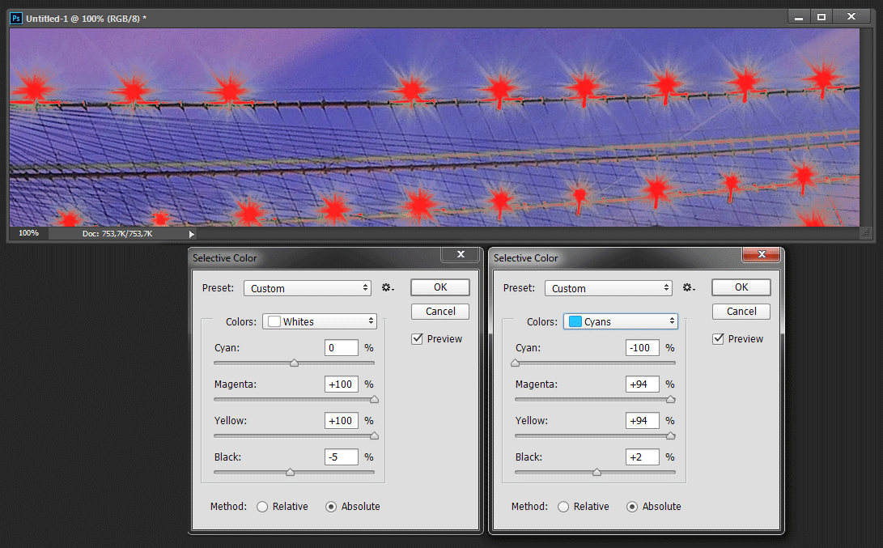
Task: Click Magenta value field in Whites dialog
Action: click(x=342, y=384)
